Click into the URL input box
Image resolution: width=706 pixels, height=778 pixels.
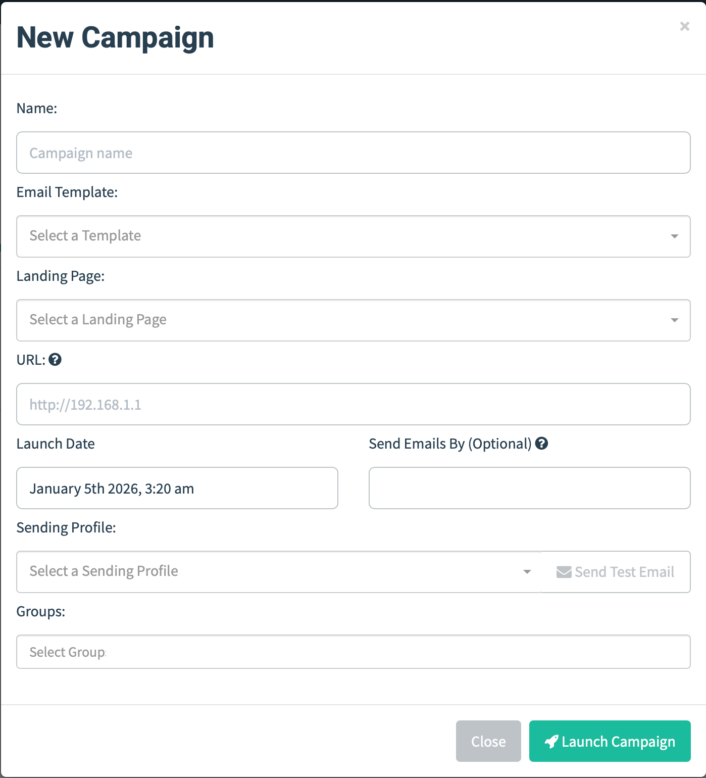pyautogui.click(x=353, y=404)
